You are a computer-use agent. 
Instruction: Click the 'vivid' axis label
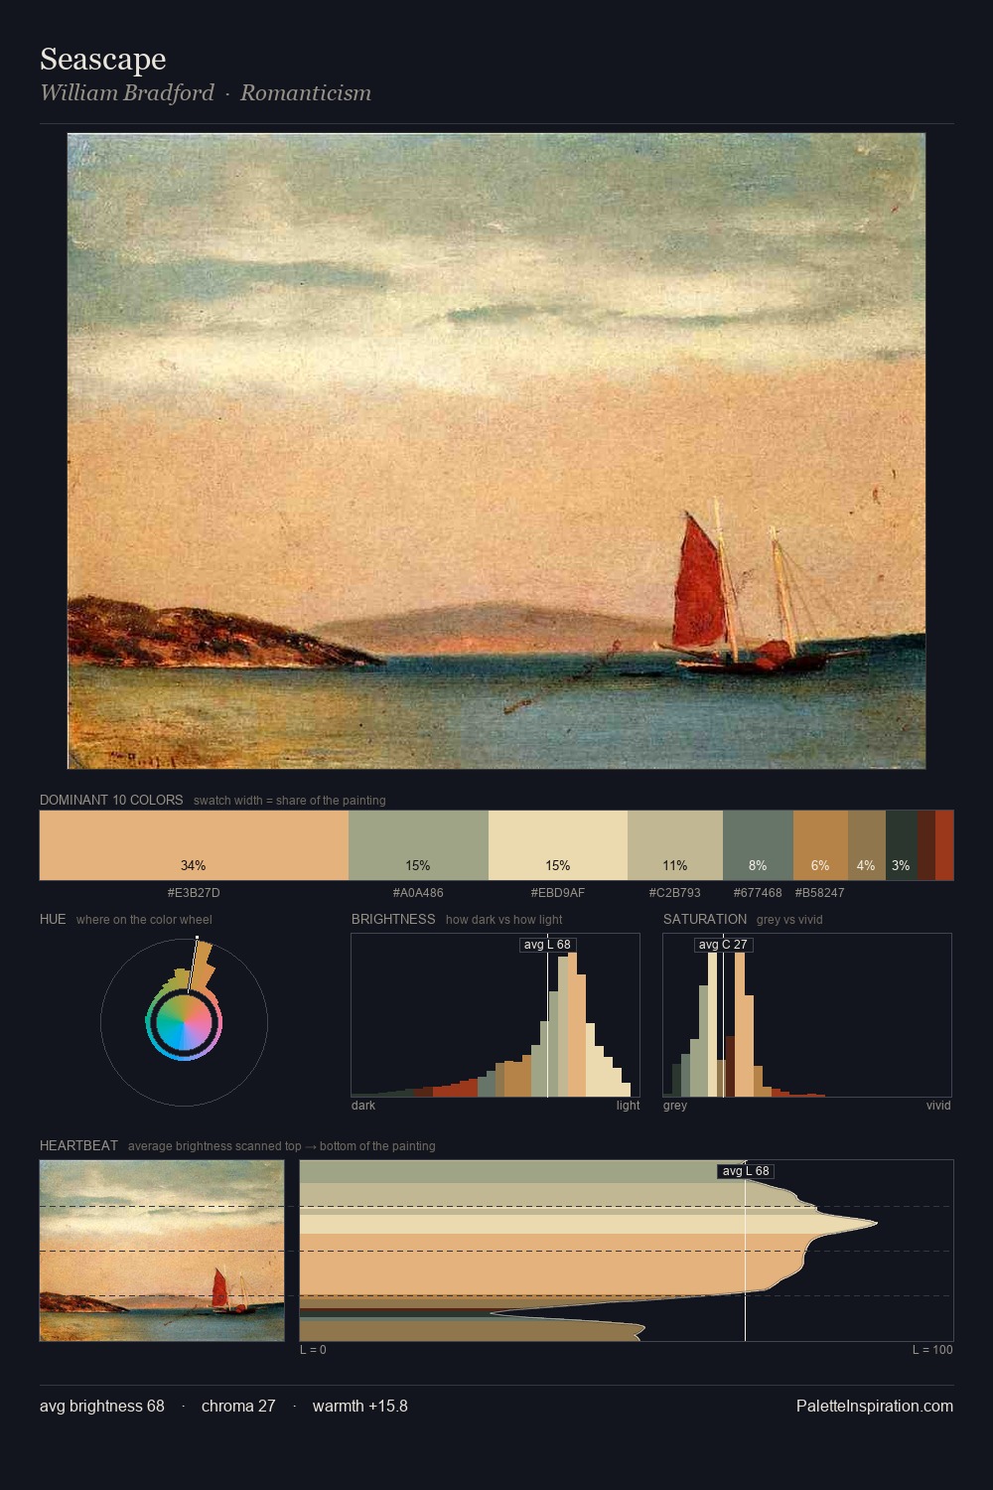[938, 1106]
